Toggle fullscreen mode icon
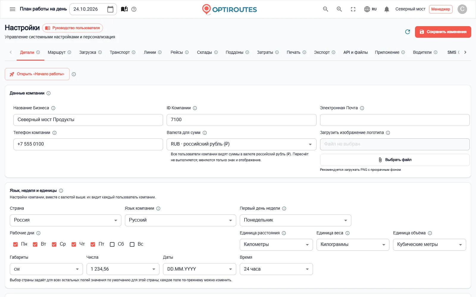The height and width of the screenshot is (297, 476). coord(353,9)
